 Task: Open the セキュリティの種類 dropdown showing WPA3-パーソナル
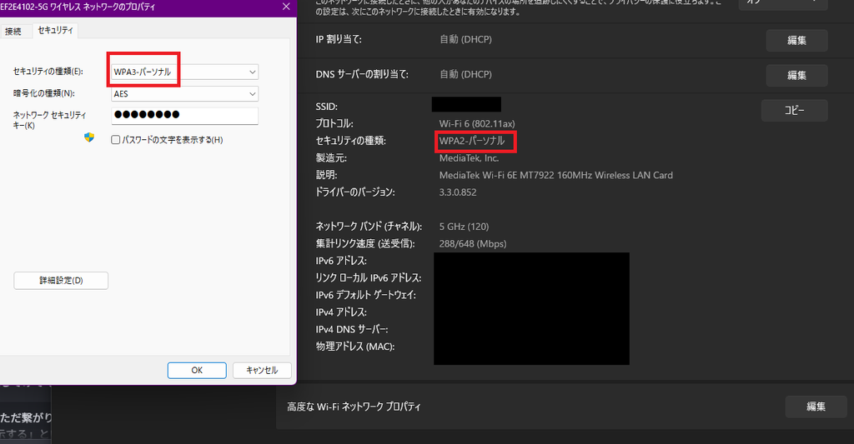point(184,72)
